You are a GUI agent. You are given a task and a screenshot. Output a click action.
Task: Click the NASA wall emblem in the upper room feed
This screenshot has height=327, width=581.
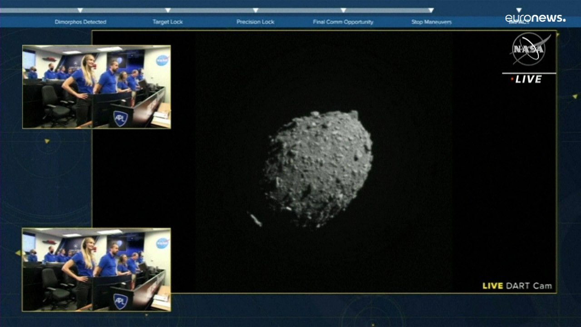162,60
